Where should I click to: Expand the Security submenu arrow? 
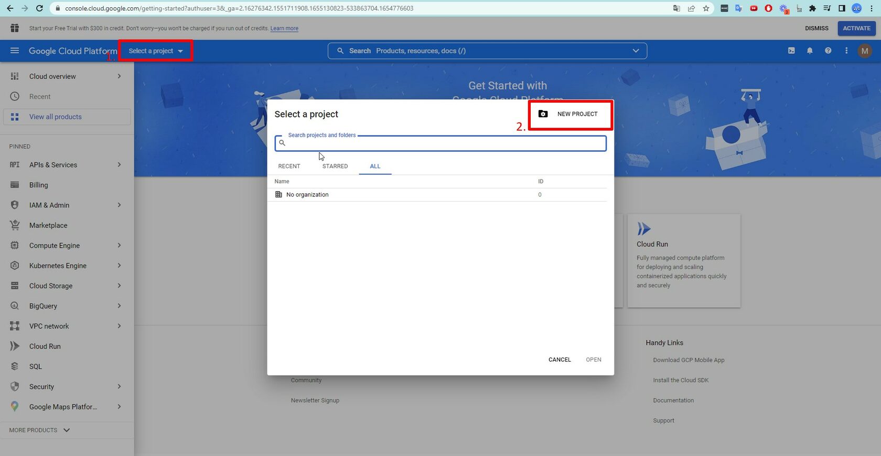(120, 386)
